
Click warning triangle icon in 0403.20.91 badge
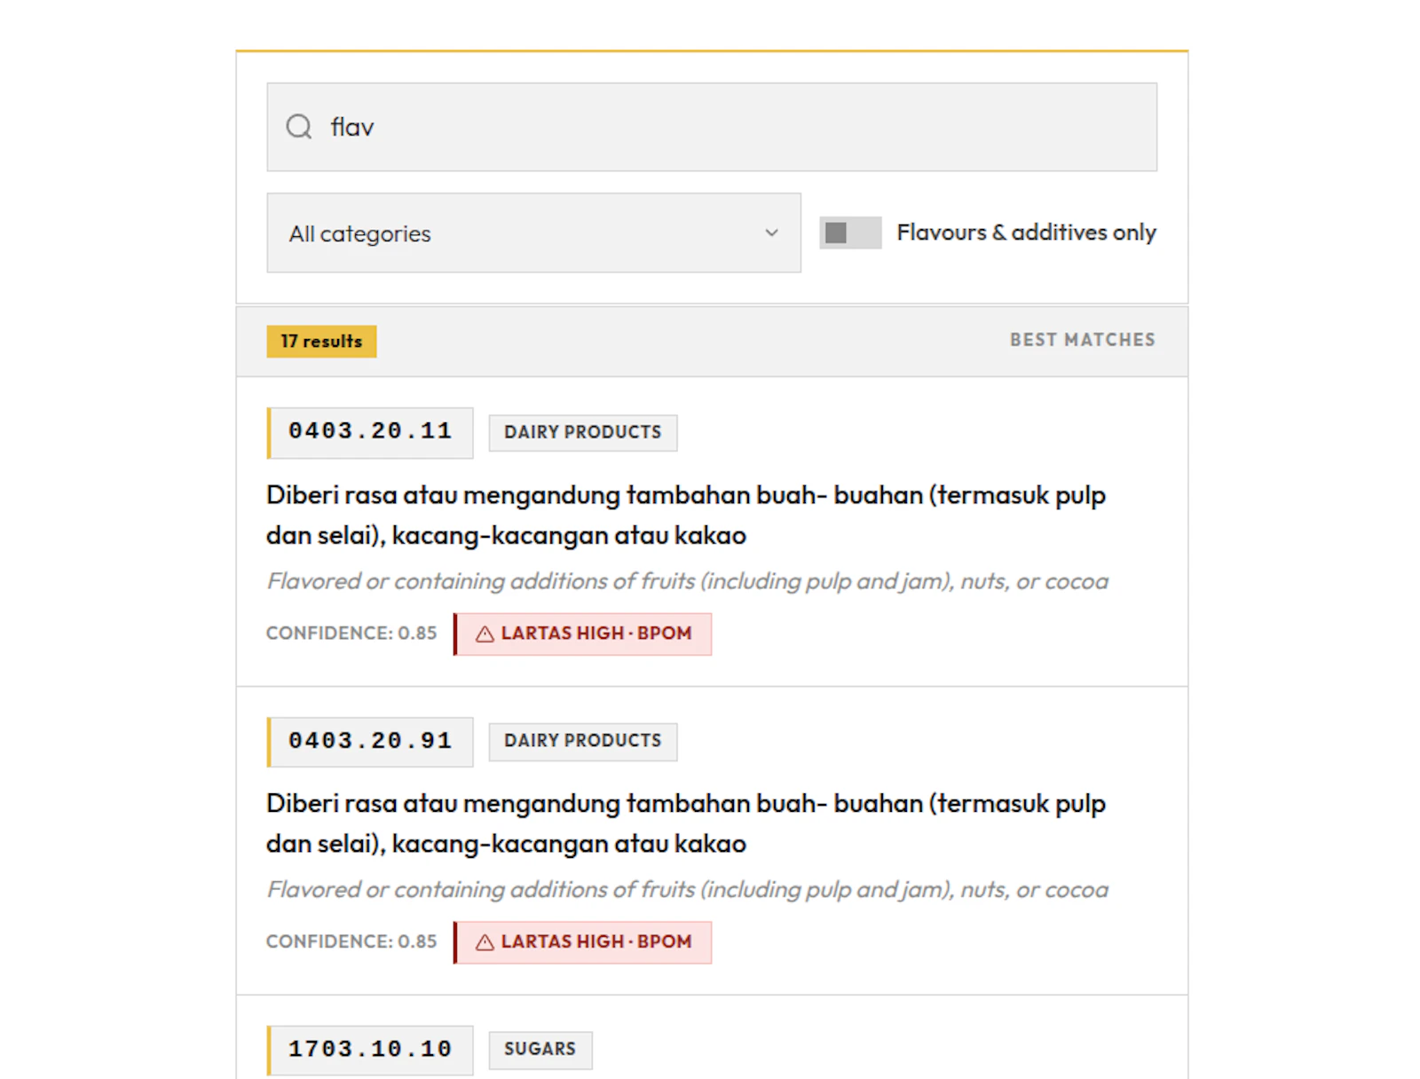[485, 942]
